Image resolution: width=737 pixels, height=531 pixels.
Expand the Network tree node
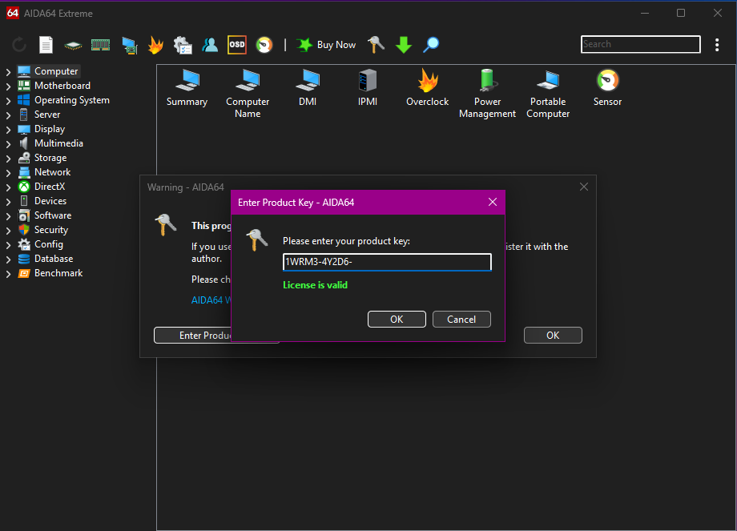point(8,173)
